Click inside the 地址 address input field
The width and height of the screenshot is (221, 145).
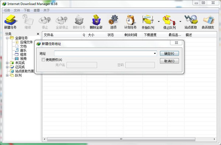[x=104, y=53]
